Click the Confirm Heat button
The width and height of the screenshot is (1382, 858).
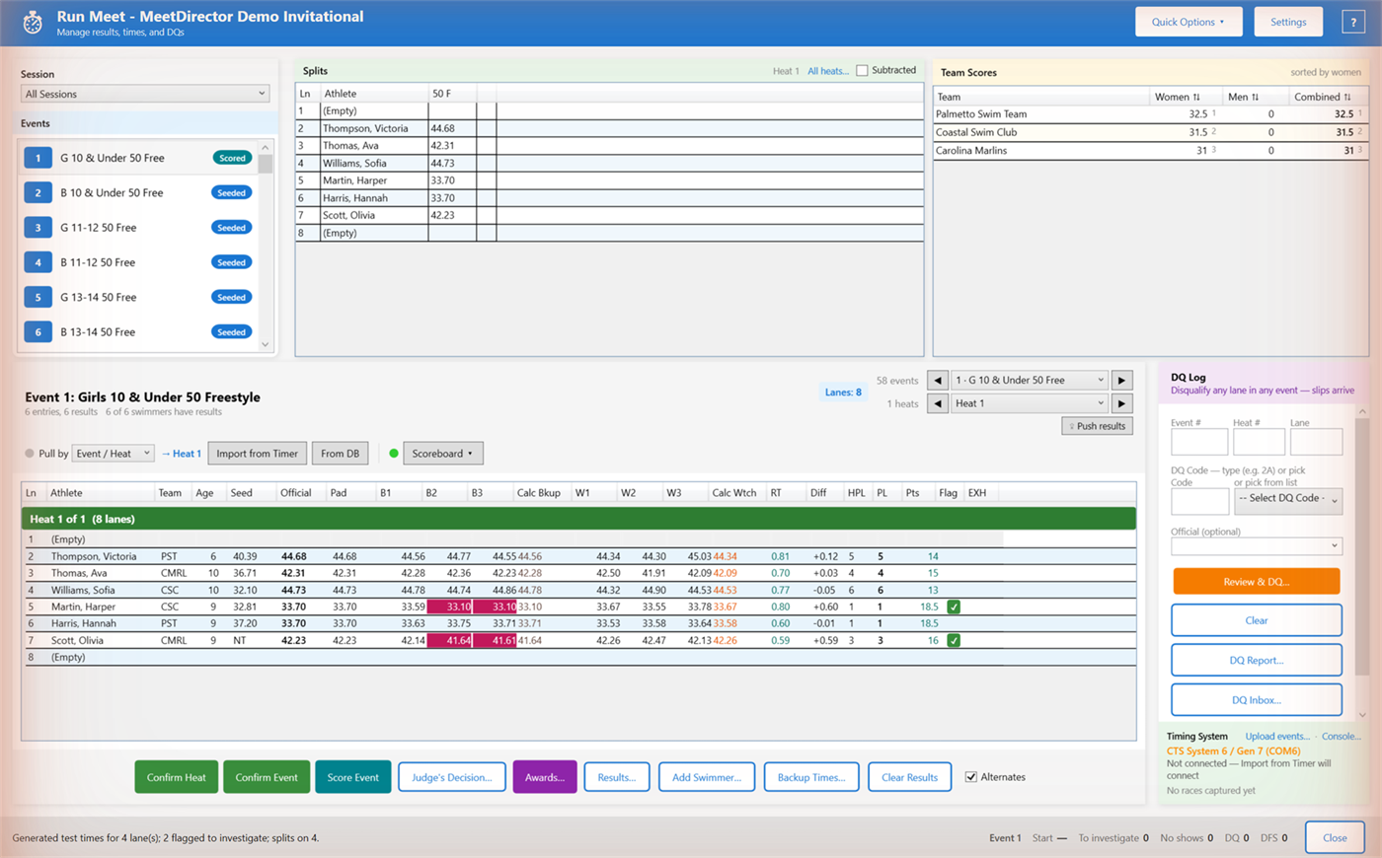click(x=177, y=777)
